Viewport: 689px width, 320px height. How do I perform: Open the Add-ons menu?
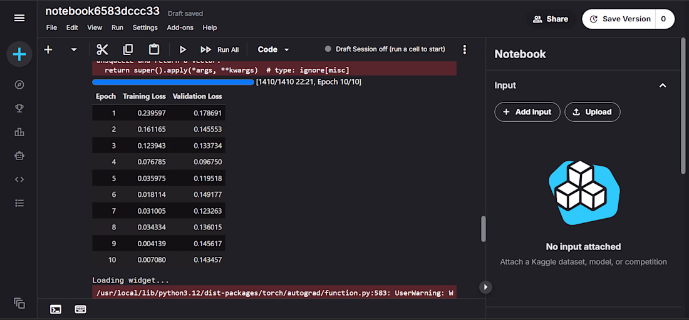click(x=180, y=27)
